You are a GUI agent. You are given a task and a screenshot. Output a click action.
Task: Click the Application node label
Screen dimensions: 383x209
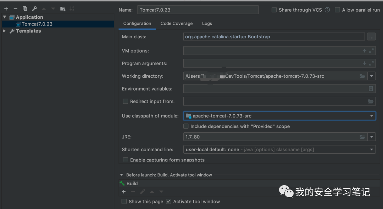(x=29, y=17)
